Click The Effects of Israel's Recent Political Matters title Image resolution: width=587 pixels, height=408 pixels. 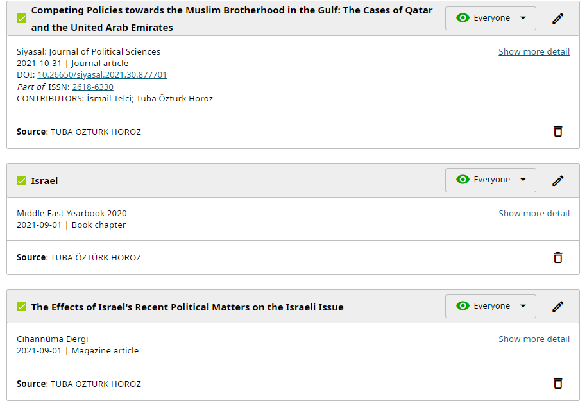[x=187, y=307]
